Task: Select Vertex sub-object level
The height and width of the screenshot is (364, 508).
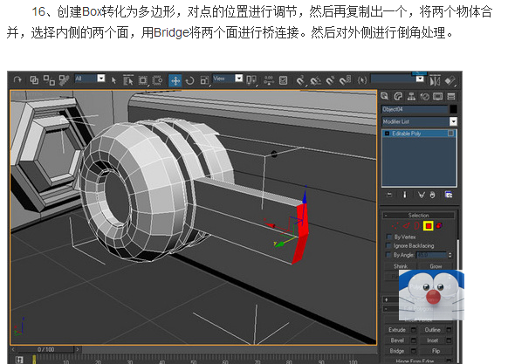Action: point(395,225)
